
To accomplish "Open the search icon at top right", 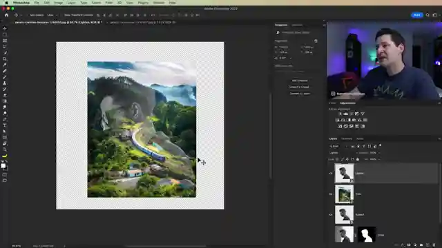I will [427, 15].
